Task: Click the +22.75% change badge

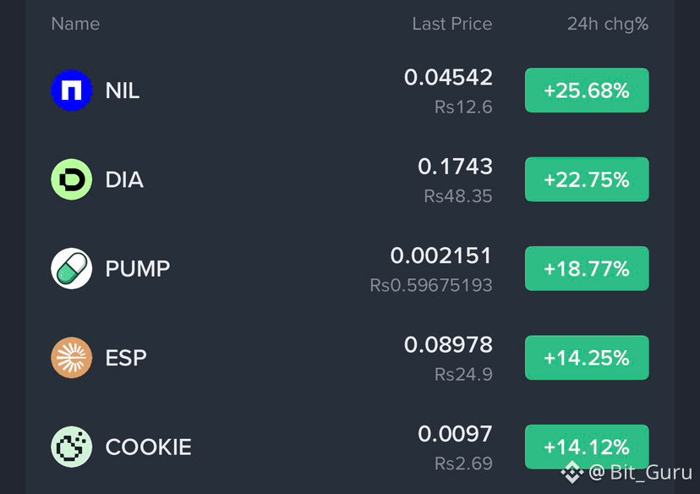Action: (587, 179)
